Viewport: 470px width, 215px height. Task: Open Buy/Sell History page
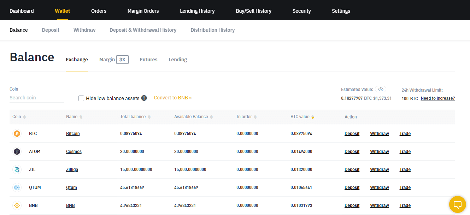[254, 11]
